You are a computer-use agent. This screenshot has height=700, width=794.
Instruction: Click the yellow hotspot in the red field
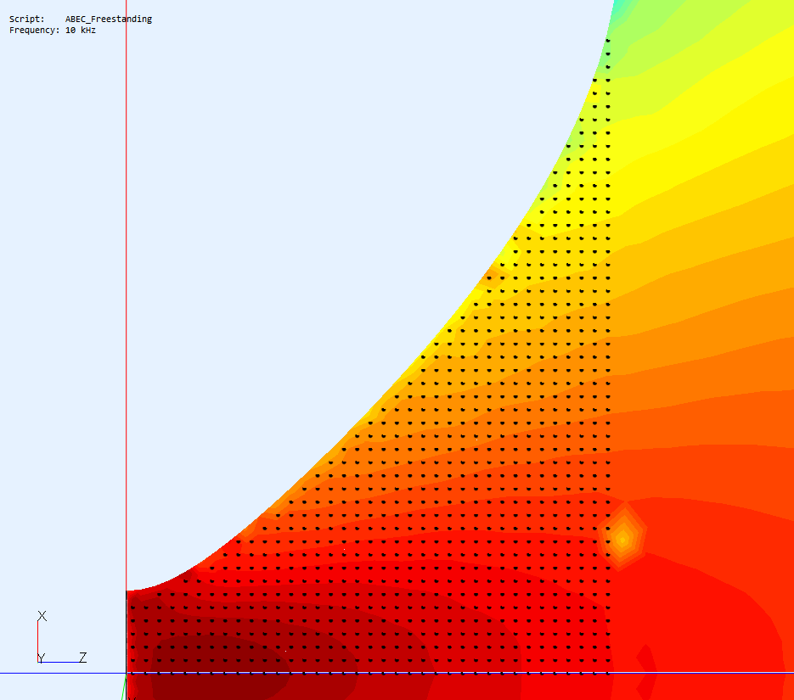(622, 537)
